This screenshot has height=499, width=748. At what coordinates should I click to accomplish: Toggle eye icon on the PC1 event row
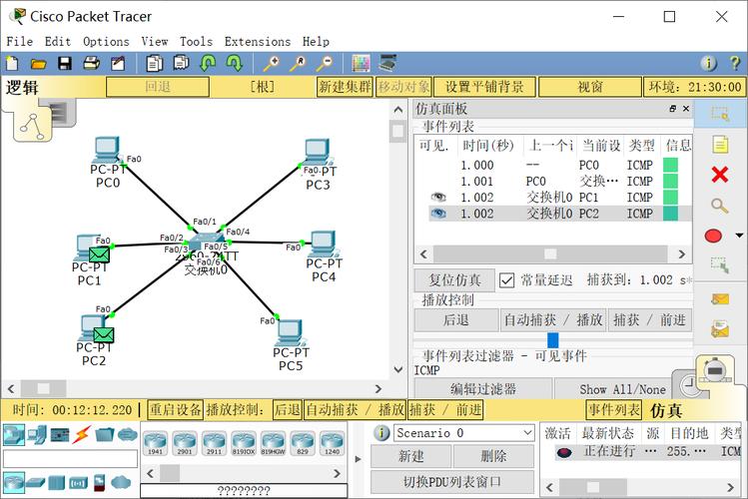coord(437,198)
